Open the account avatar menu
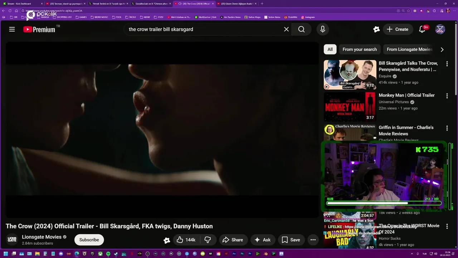Viewport: 458px width, 258px height. 440,29
